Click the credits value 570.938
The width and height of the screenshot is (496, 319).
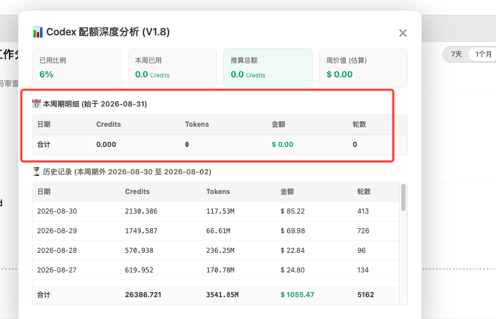click(x=139, y=251)
